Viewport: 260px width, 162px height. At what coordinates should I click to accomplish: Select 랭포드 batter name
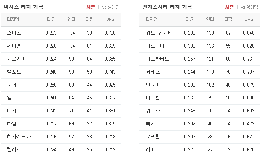(x=14, y=72)
